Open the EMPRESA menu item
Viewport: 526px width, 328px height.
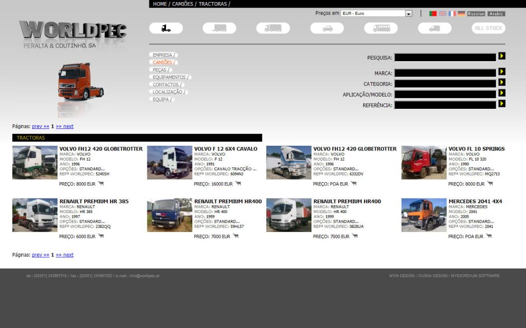coord(162,55)
